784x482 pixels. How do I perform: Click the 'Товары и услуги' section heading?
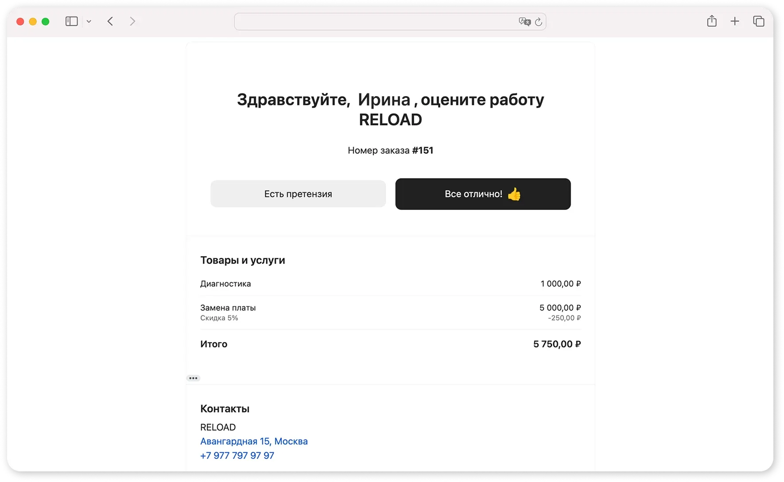tap(243, 260)
